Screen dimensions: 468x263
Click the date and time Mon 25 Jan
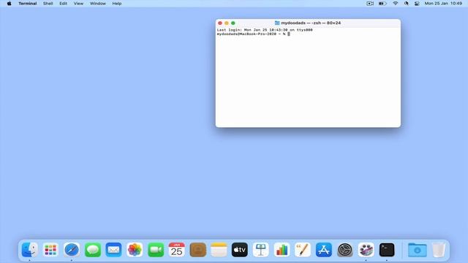[x=443, y=4]
